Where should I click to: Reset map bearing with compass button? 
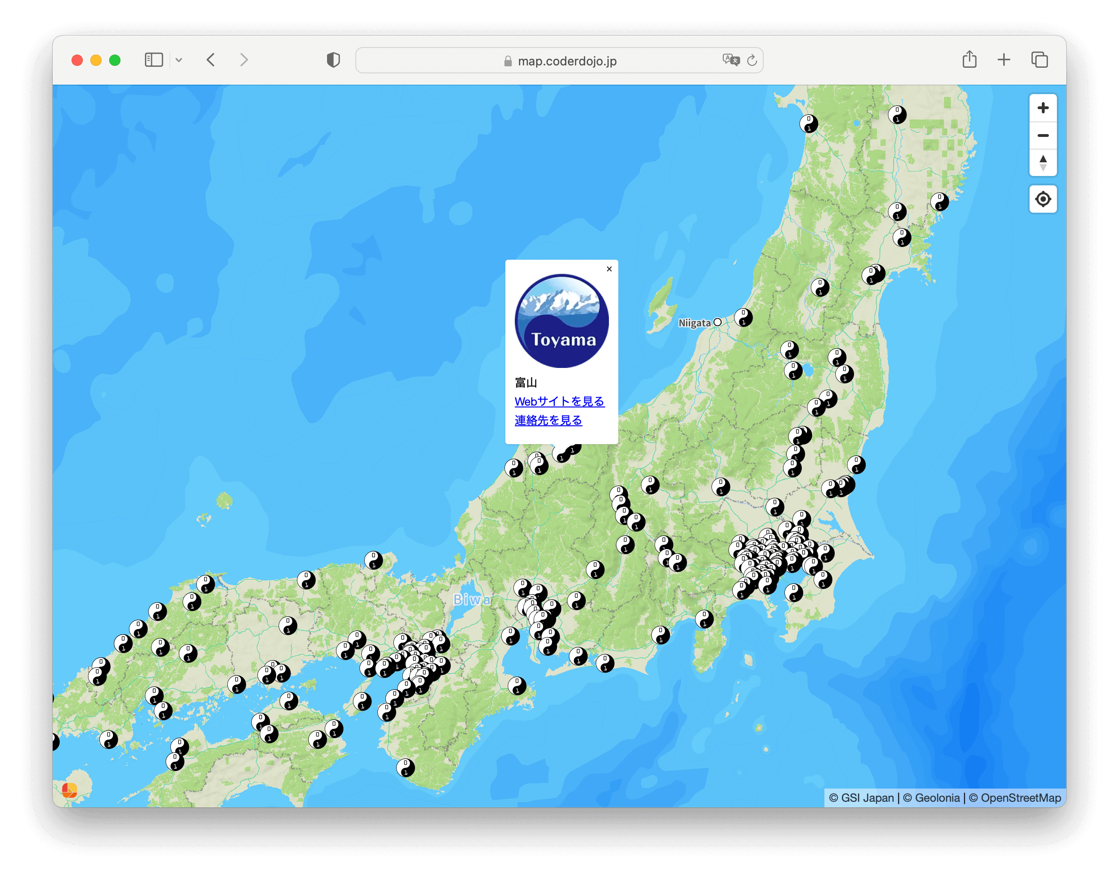1042,163
